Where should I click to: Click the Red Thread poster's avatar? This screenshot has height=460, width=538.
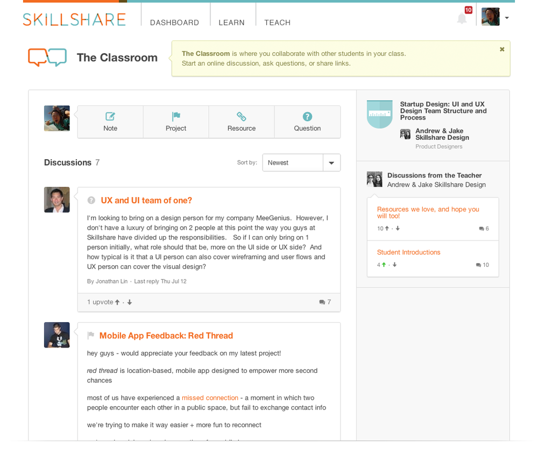[57, 335]
